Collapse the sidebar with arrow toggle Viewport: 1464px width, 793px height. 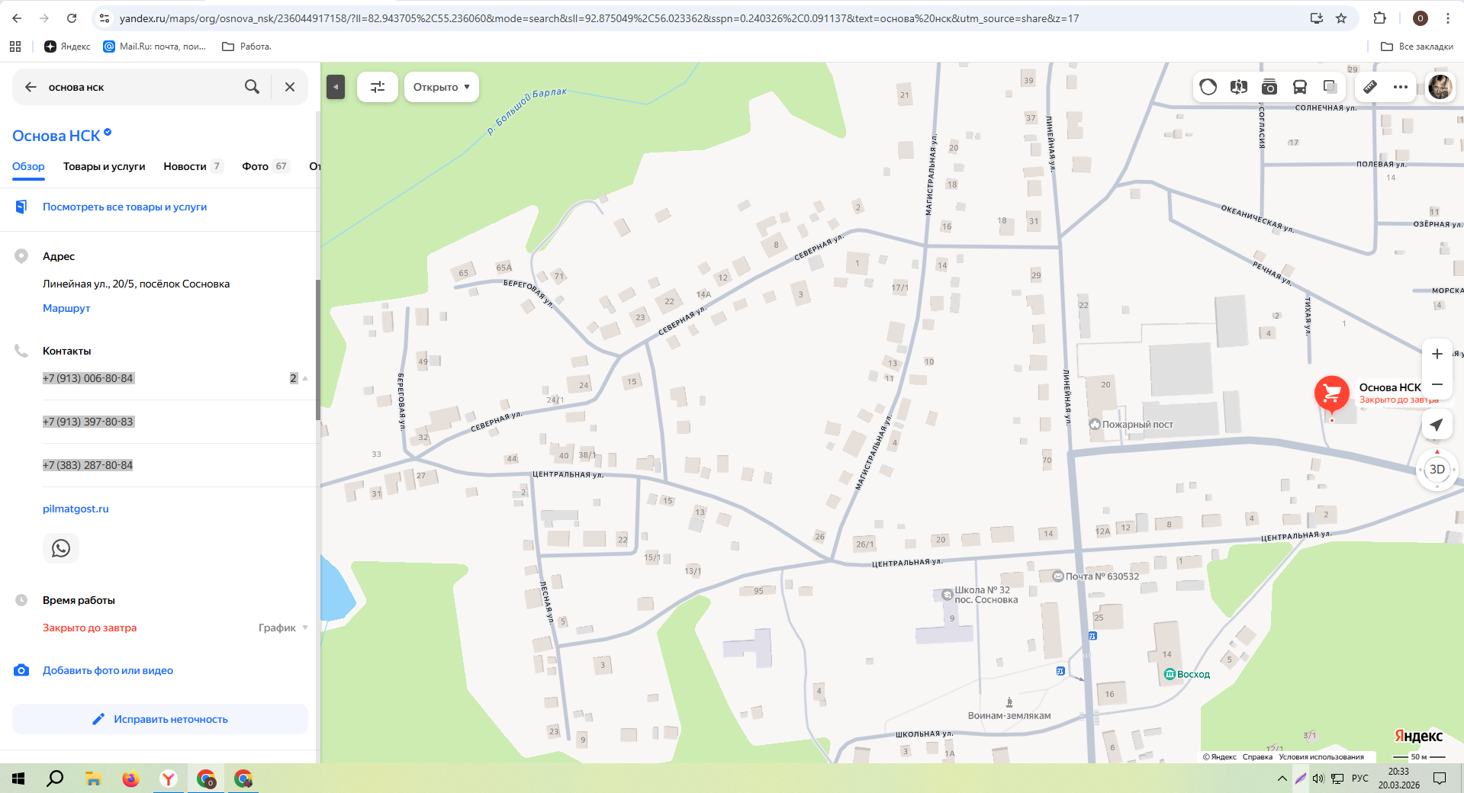[336, 87]
